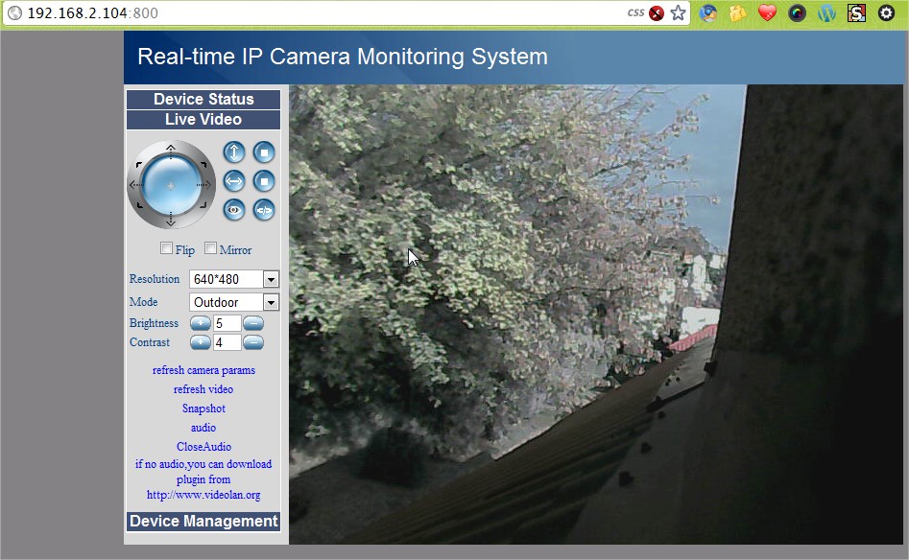The height and width of the screenshot is (560, 909).
Task: Pan camera right with the PTZ dial's right arrow
Action: [x=204, y=184]
